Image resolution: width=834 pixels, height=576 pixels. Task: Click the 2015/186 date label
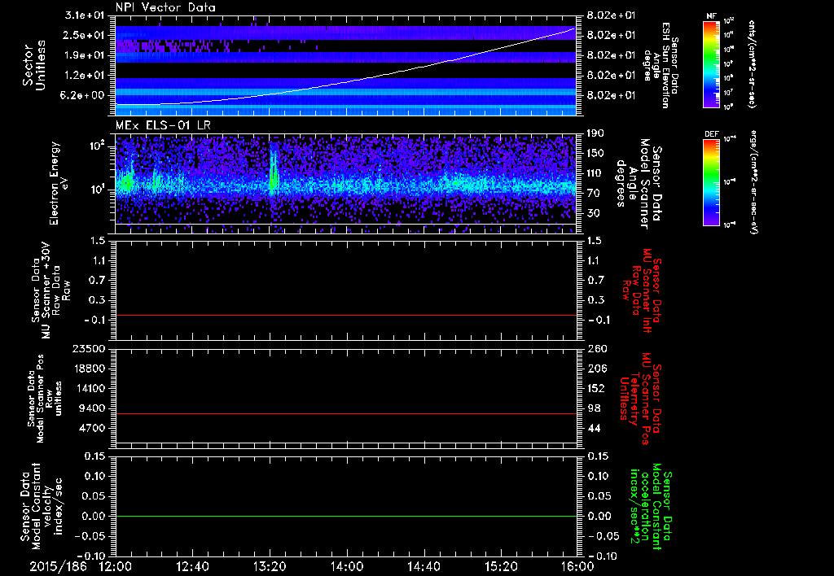click(57, 565)
